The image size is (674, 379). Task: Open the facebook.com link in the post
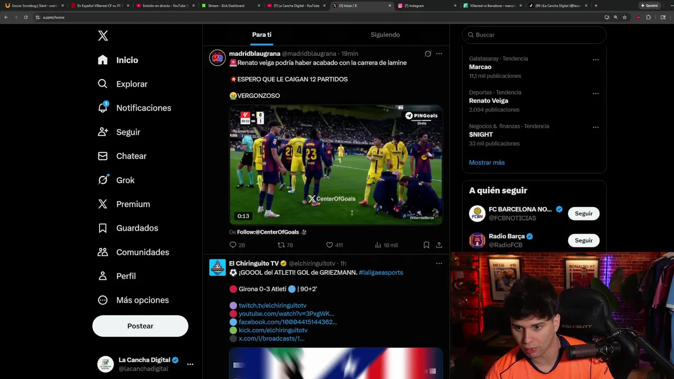click(x=288, y=322)
